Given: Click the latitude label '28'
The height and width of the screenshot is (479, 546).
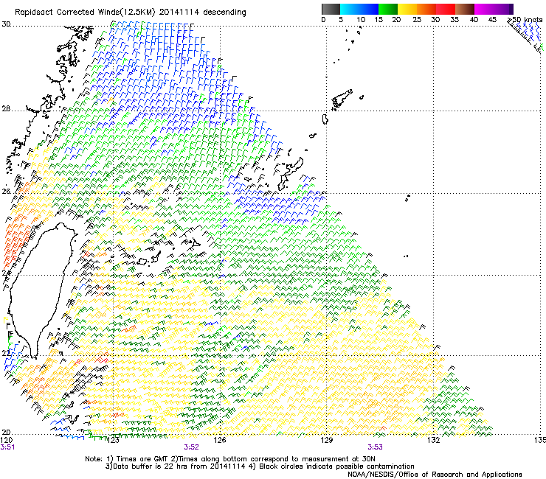Looking at the screenshot, I should [6, 108].
